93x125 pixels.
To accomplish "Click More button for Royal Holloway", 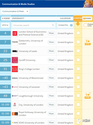I will (x=51, y=114).
